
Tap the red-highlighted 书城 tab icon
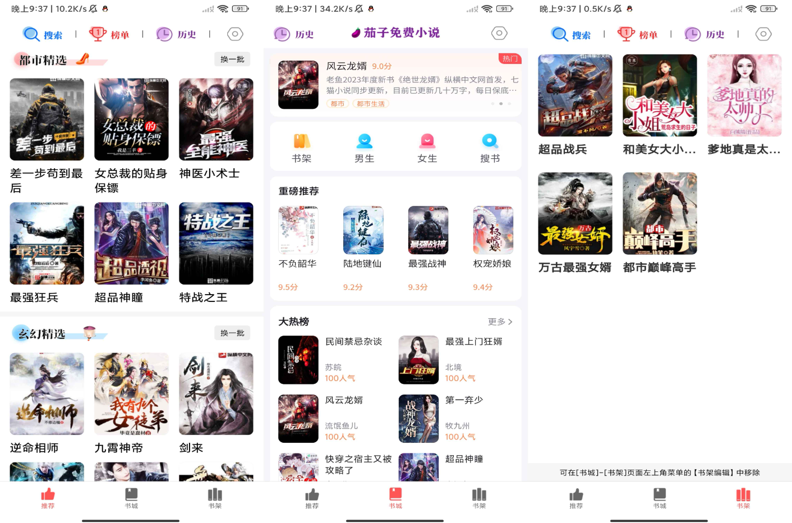tap(395, 494)
